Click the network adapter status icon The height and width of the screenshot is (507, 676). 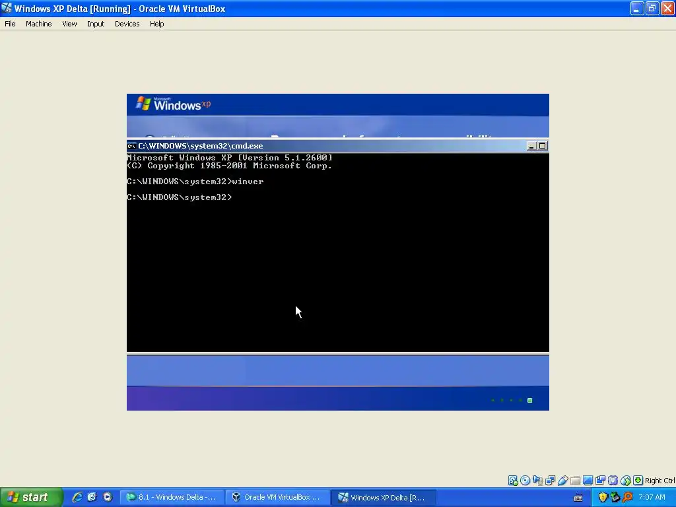(550, 481)
